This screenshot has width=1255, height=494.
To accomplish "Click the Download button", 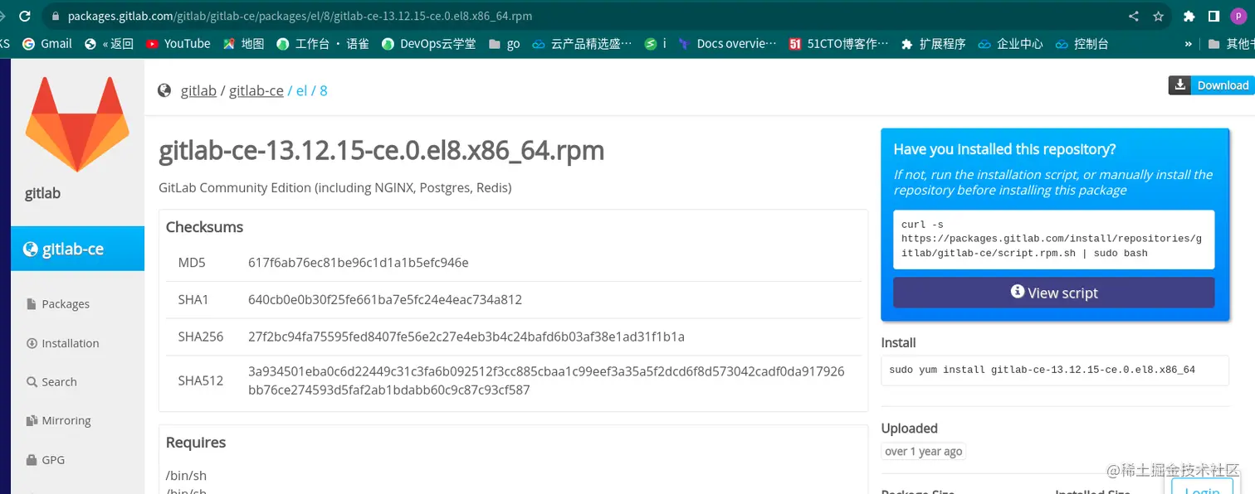I will point(1211,85).
